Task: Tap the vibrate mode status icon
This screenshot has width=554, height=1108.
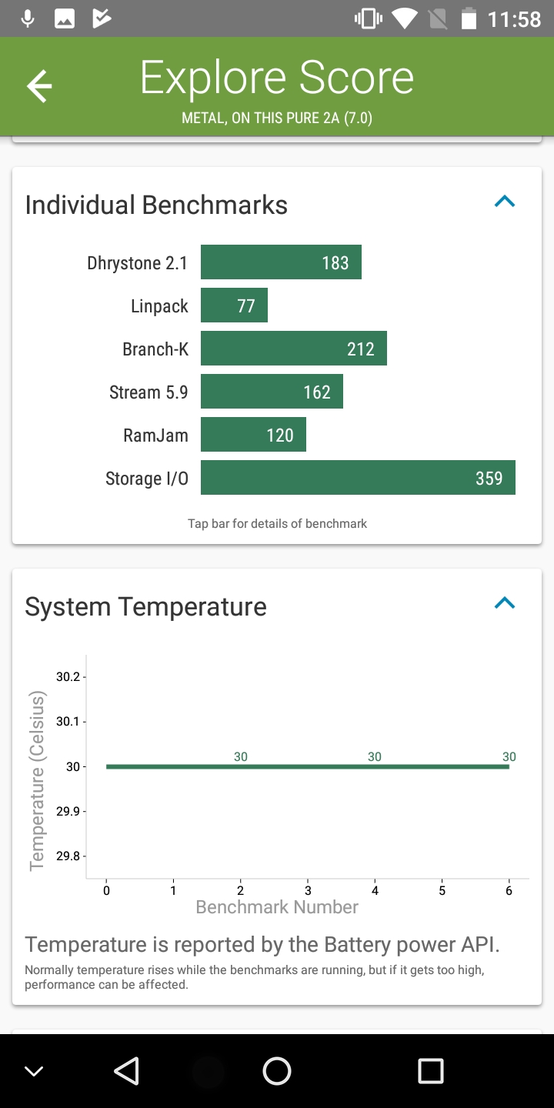Action: click(368, 18)
